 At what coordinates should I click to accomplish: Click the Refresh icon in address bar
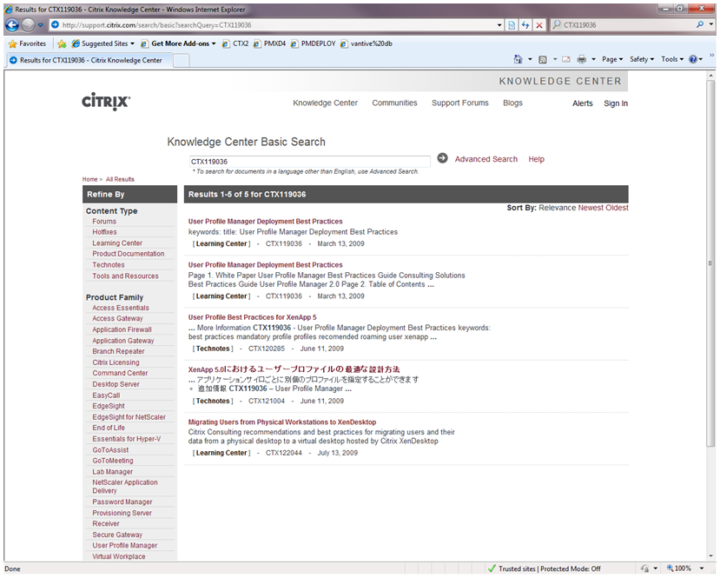[525, 25]
